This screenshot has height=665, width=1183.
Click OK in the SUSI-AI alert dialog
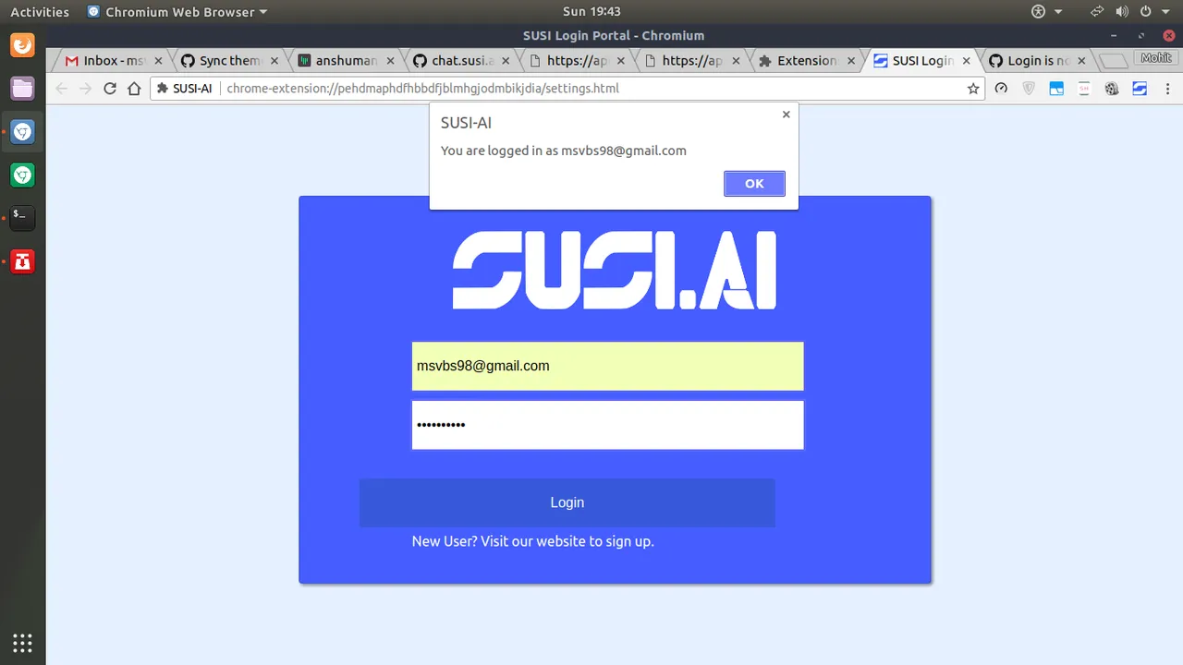pyautogui.click(x=754, y=184)
